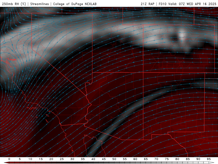Image resolution: width=218 pixels, height=164 pixels.
Task: Click the "Valid: 07Z WED APR 16 2025" text
Action: pyautogui.click(x=192, y=4)
